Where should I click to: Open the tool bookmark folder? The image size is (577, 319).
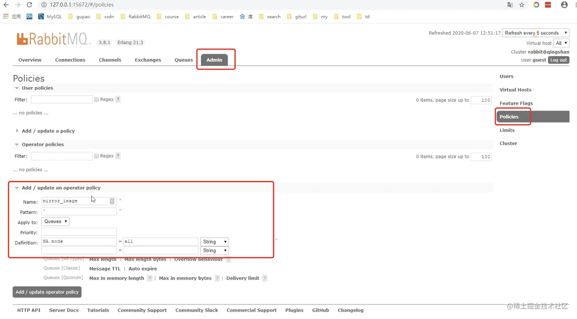click(342, 16)
